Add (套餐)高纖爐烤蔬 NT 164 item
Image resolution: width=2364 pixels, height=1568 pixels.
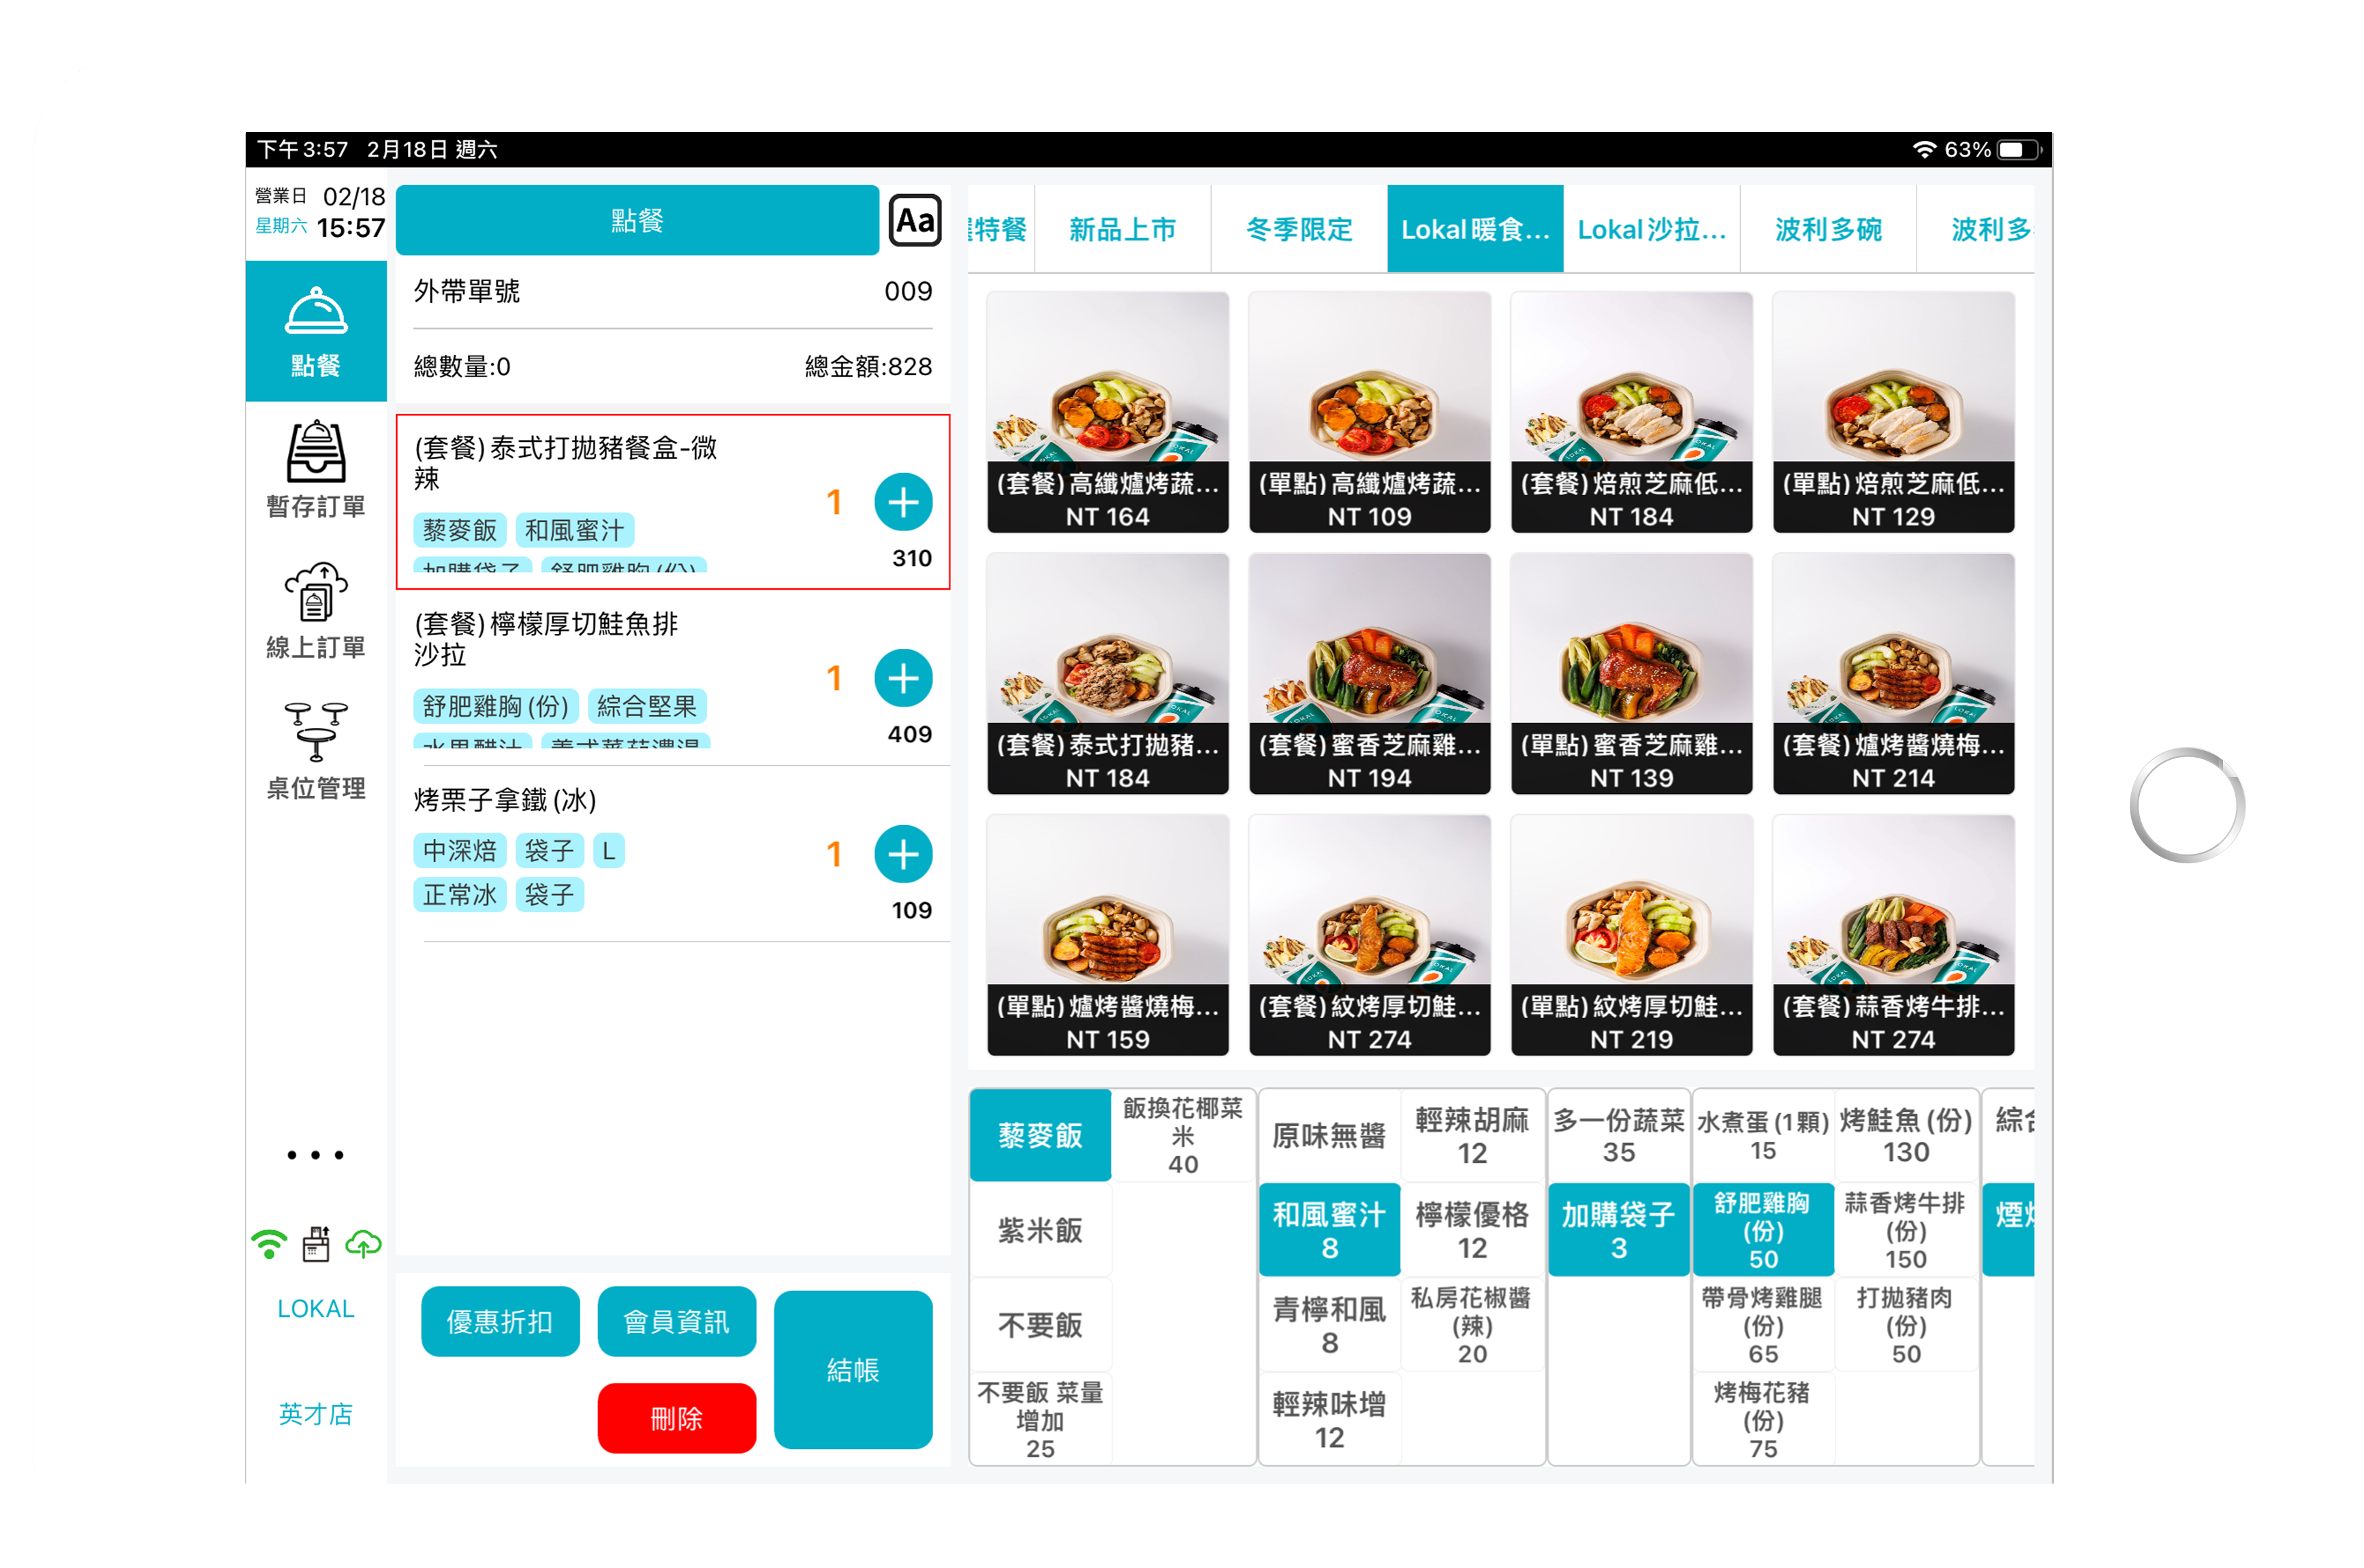click(1107, 412)
